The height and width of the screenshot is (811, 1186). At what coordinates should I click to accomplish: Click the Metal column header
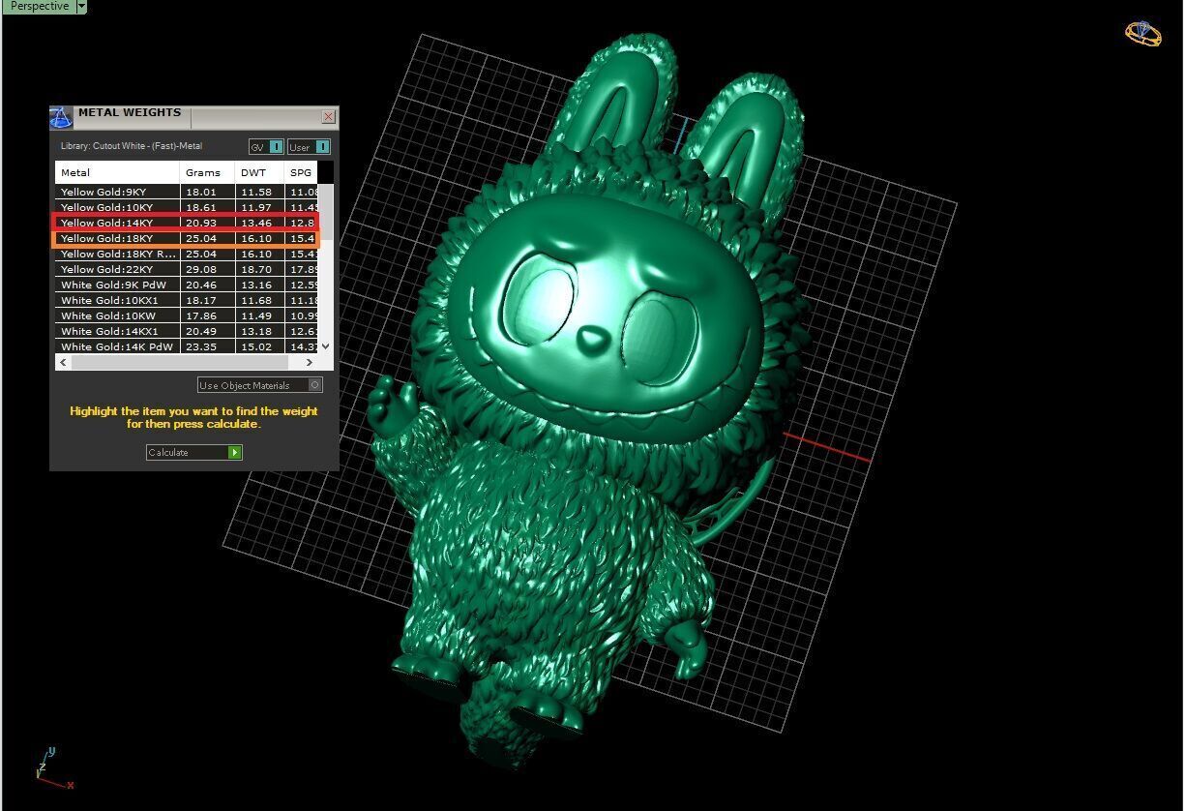(x=117, y=172)
